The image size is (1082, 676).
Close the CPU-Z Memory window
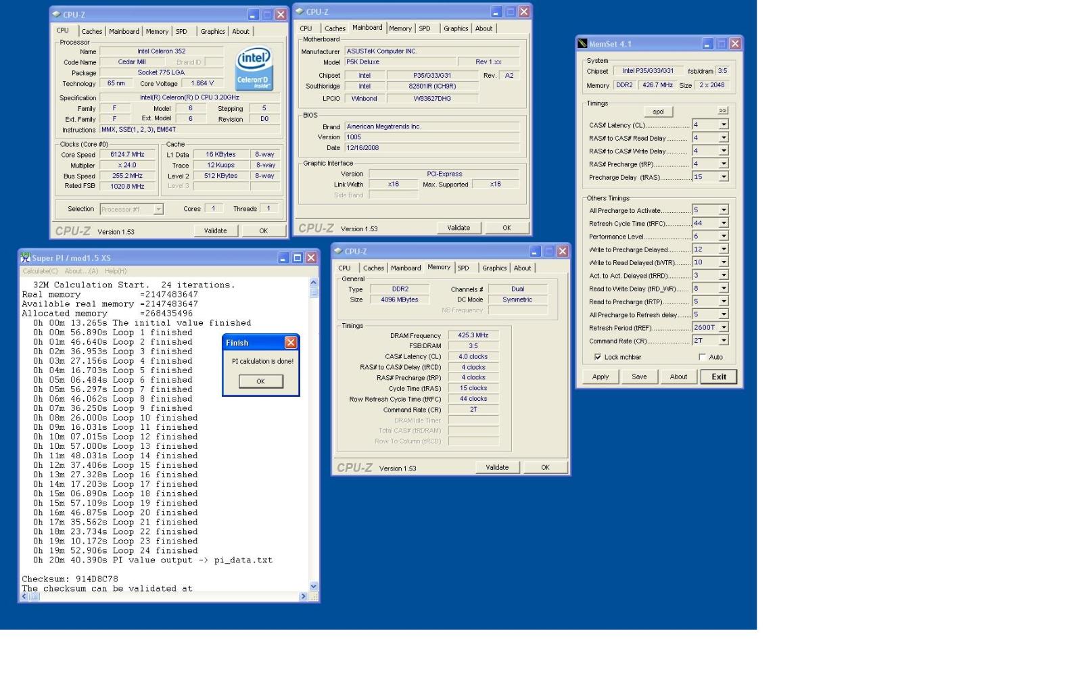(x=562, y=251)
